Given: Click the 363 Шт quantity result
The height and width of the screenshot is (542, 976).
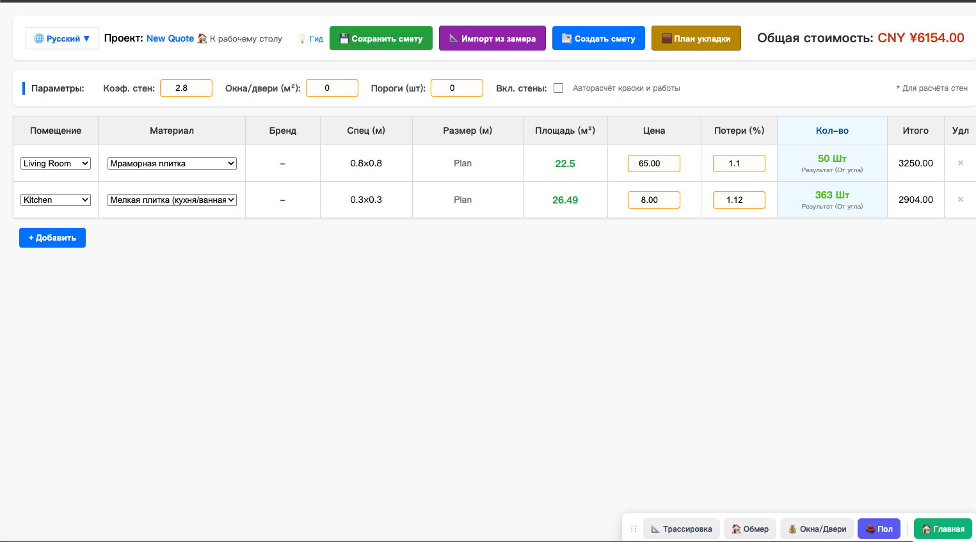Looking at the screenshot, I should [832, 195].
